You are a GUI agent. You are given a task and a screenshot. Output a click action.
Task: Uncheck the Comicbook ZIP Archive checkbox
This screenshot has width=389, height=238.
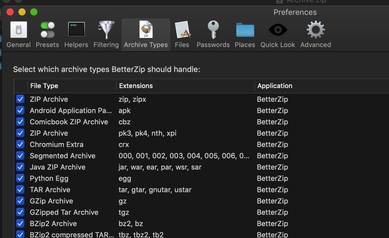click(x=20, y=122)
